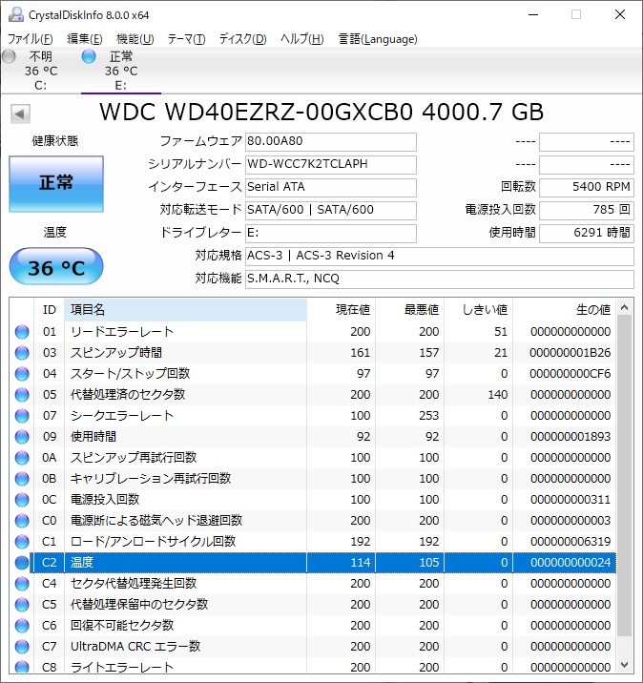Open the 編集(E) menu
Viewport: 643px width, 683px height.
(85, 39)
